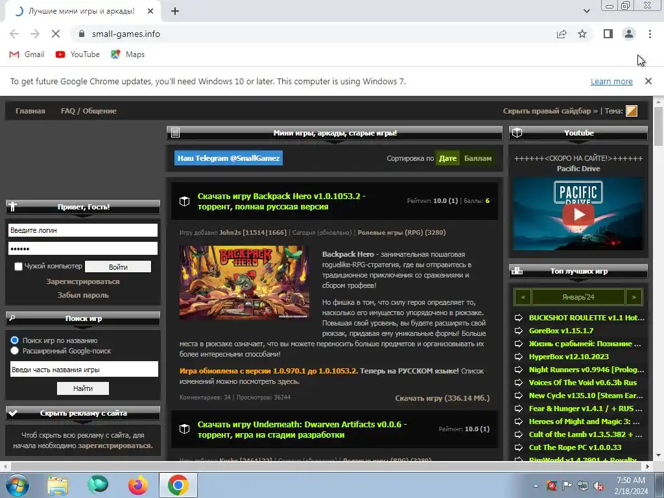The width and height of the screenshot is (664, 498).
Task: Launch Firefox from the taskbar
Action: pos(137,485)
